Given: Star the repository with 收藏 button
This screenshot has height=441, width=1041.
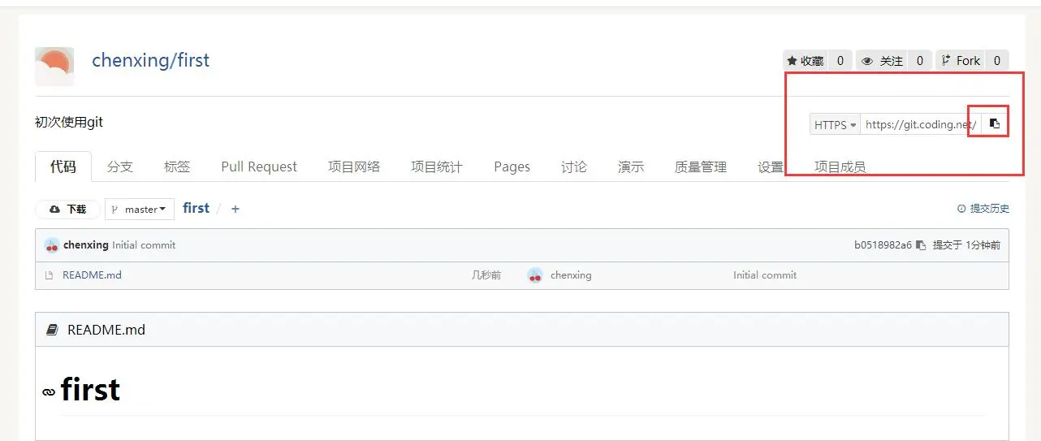Looking at the screenshot, I should click(806, 61).
